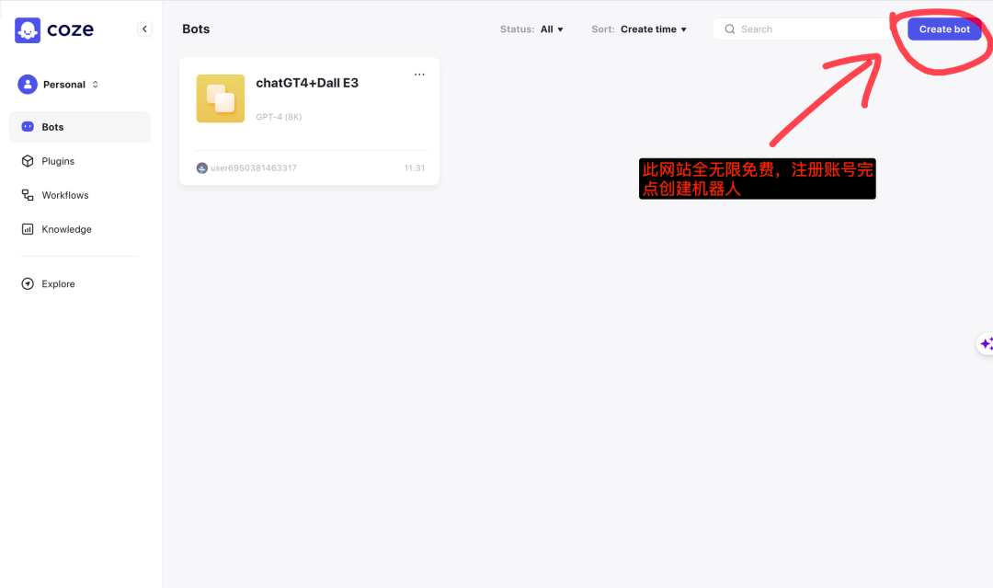The width and height of the screenshot is (993, 588).
Task: Open Knowledge in the sidebar
Action: pos(80,229)
